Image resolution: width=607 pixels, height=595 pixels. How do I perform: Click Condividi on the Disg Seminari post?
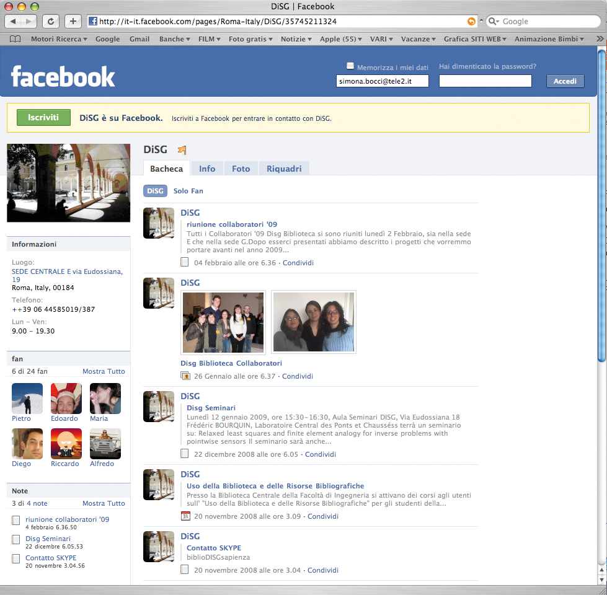(320, 454)
